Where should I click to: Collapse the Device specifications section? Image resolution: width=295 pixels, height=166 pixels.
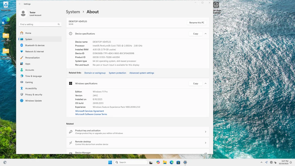click(206, 34)
